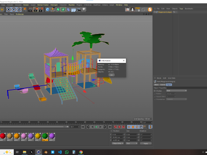Viewport: 207px width, 155px height.
Task: Select the yellow material sphere
Action: pos(38,136)
